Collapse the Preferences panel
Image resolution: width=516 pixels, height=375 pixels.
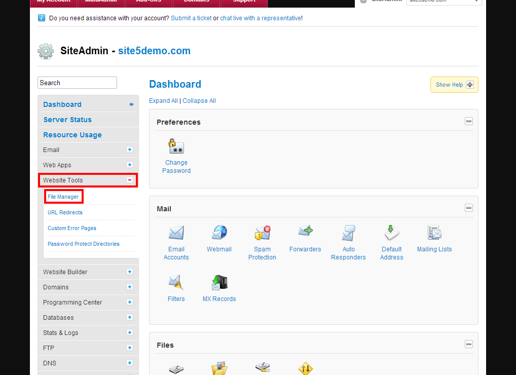[469, 122]
